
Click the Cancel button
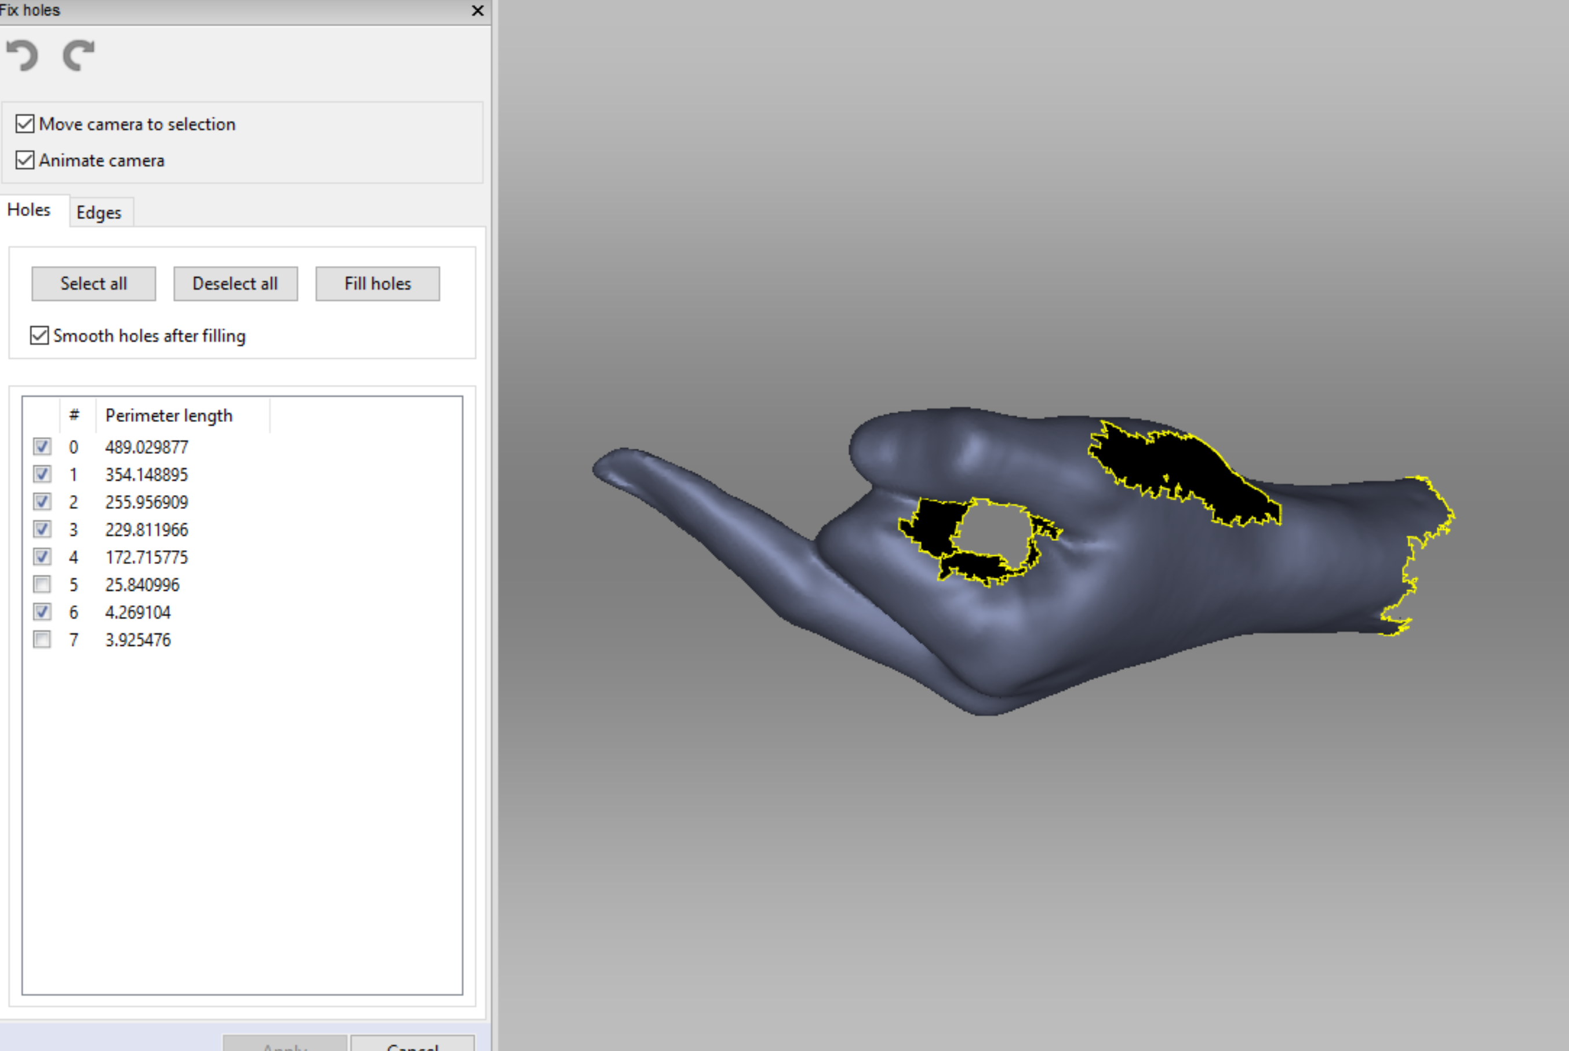[412, 1044]
